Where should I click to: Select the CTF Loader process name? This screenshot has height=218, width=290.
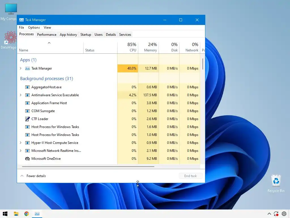[40, 119]
